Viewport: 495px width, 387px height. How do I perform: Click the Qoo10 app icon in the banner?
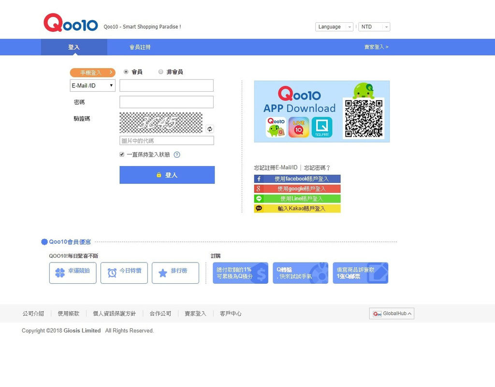point(276,127)
